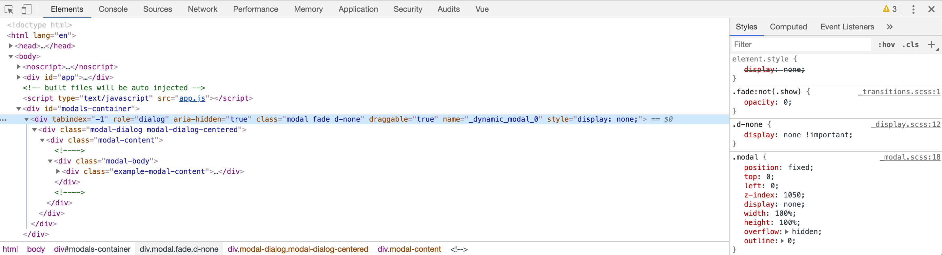Expand the outline shorthand triangle

(x=782, y=241)
